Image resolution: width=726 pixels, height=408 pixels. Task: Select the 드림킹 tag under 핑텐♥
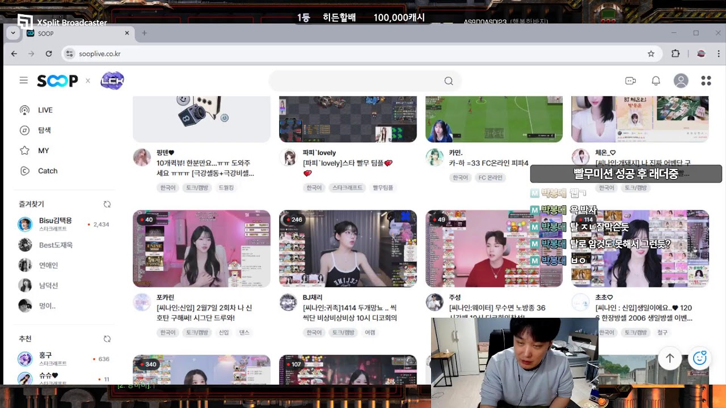pos(226,188)
